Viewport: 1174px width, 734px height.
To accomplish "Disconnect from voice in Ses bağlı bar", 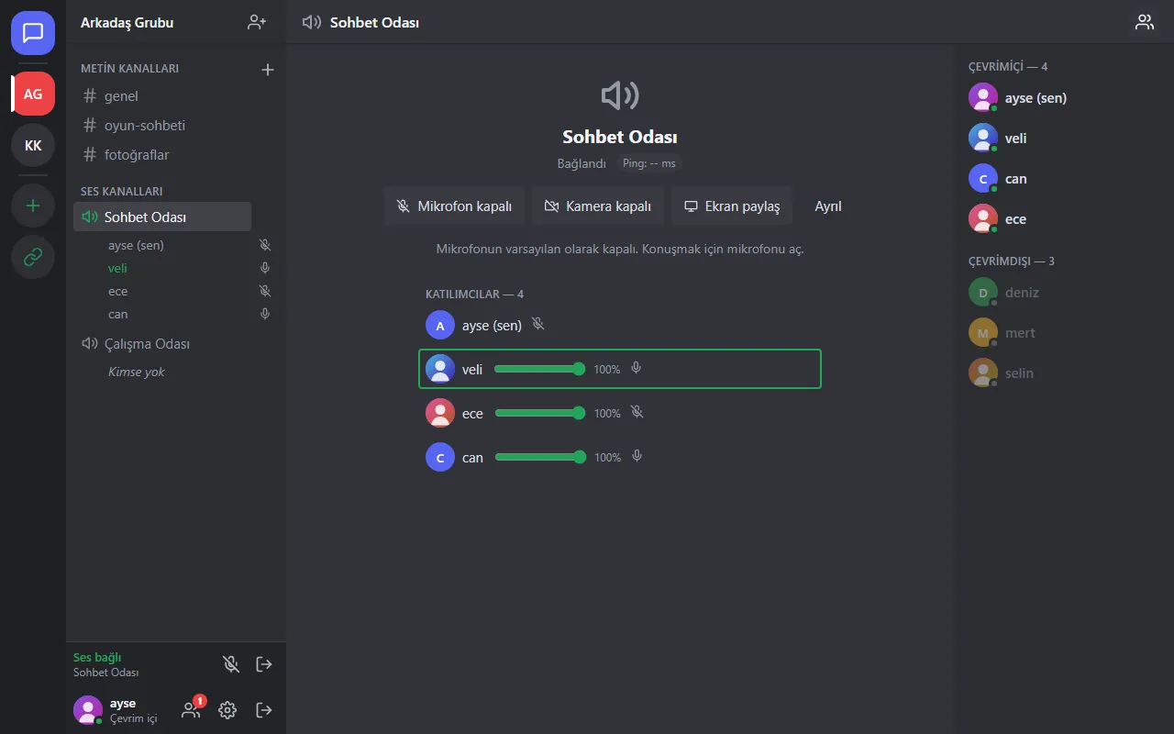I will (264, 664).
